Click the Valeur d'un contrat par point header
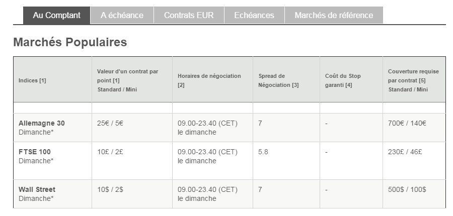Viewport: 453px width, 216px height. (x=128, y=80)
